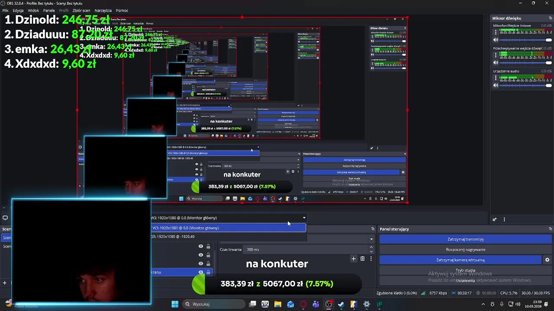Pop out the Mikser dźwięku dock

coord(551,18)
